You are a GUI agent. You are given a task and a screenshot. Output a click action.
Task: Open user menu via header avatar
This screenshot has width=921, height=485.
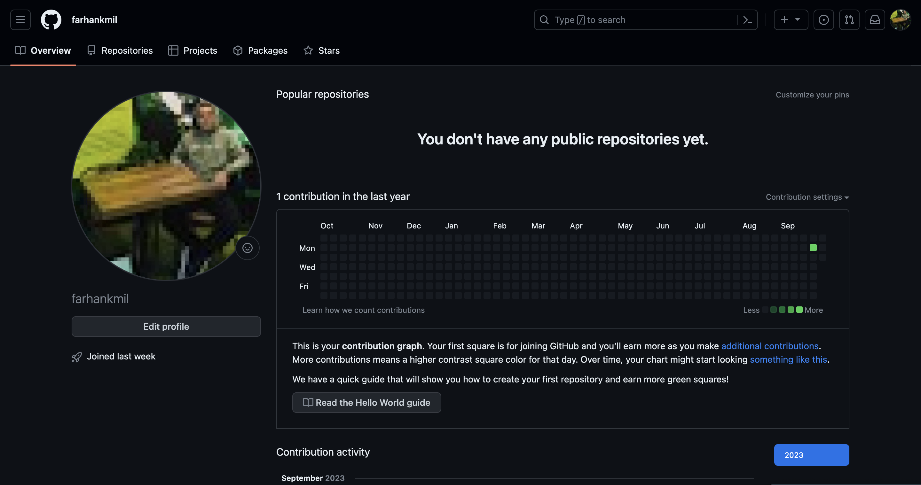[900, 19]
